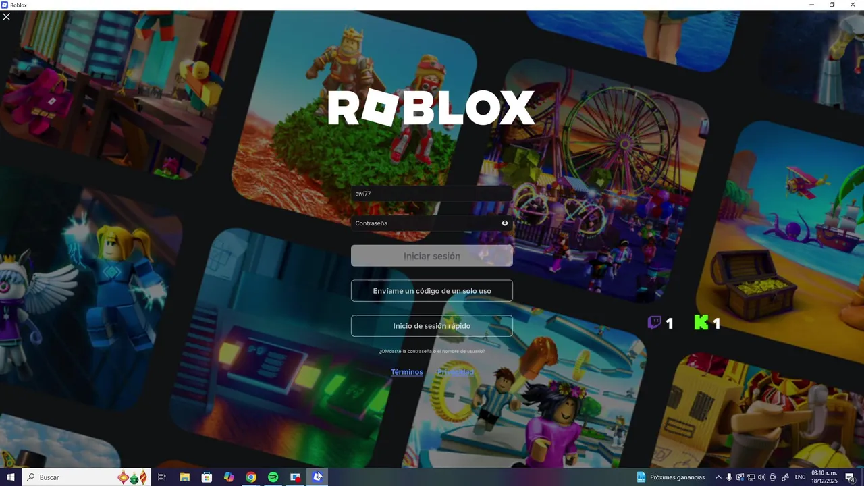This screenshot has height=486, width=864.
Task: Open the Privacidad link
Action: 456,372
